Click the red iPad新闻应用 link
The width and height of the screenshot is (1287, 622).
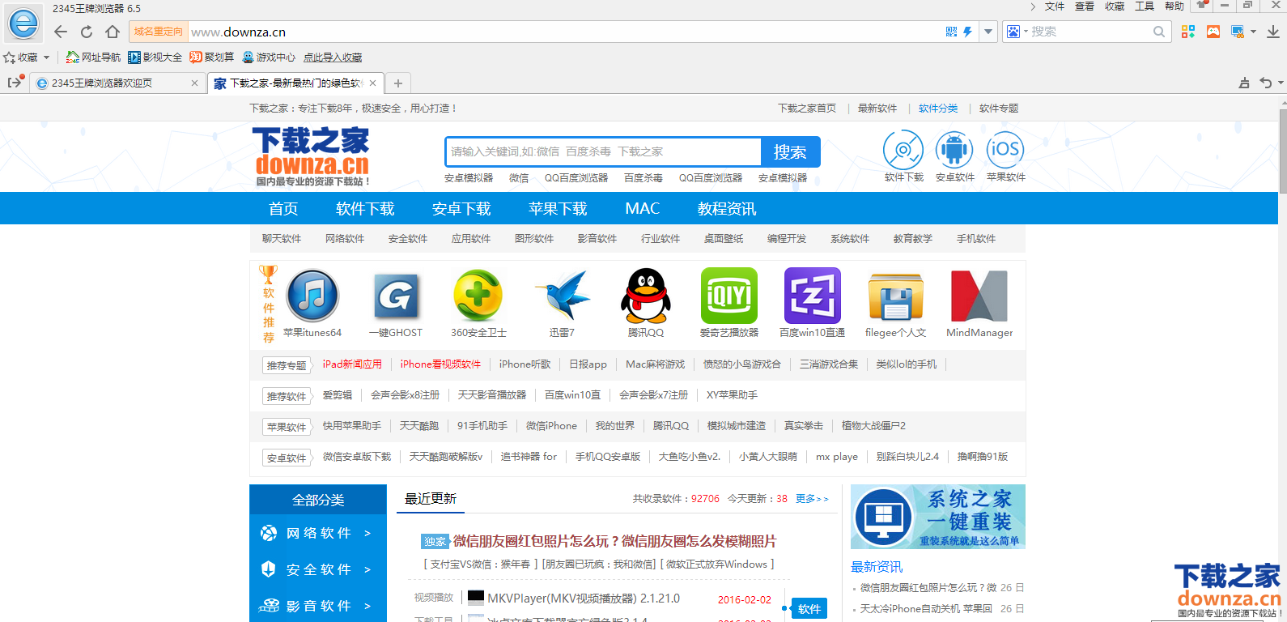352,364
